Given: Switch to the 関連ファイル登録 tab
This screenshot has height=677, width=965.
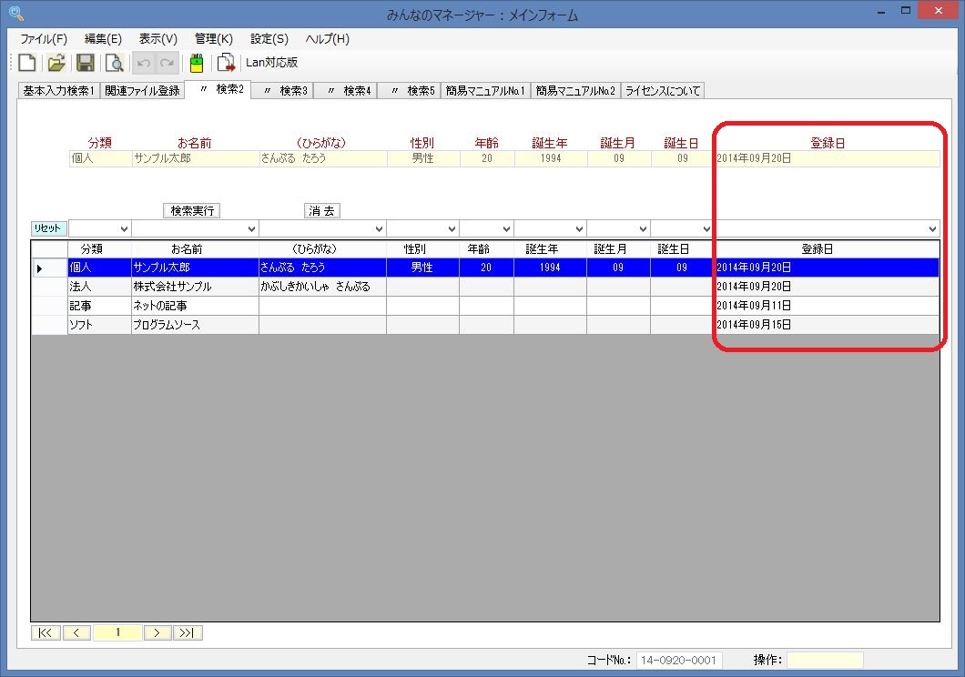Looking at the screenshot, I should click(142, 91).
